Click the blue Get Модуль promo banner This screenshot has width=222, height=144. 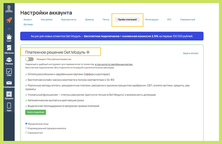[112, 36]
